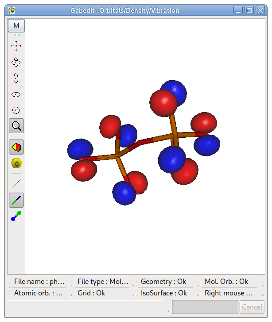The width and height of the screenshot is (272, 322).
Task: Select the rotate about Z axis tool
Action: coord(16,110)
